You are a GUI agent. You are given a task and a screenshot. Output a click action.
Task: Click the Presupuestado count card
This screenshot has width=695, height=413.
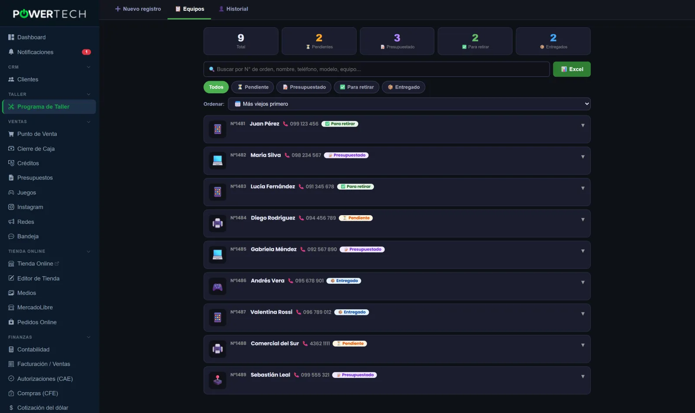coord(397,41)
